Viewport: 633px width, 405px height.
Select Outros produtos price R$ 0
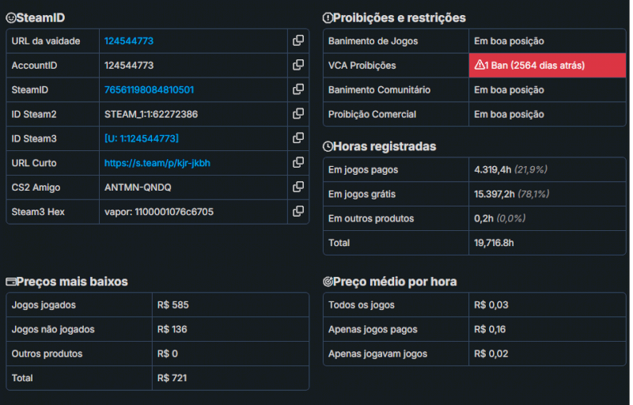[x=168, y=354]
